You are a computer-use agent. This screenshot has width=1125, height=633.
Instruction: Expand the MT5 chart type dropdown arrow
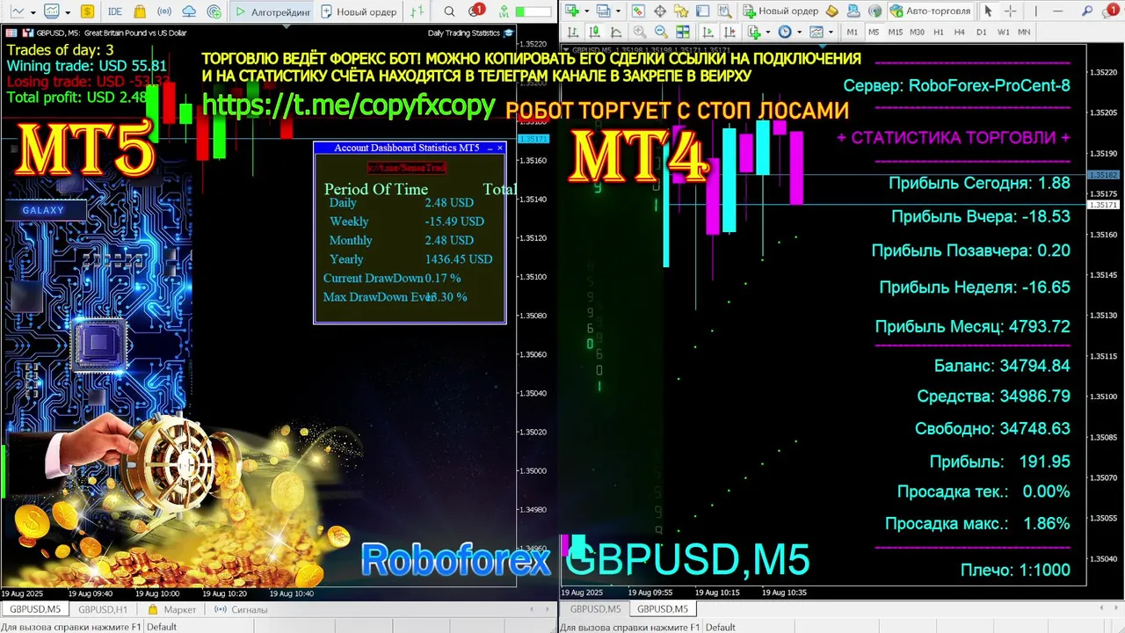(x=33, y=12)
